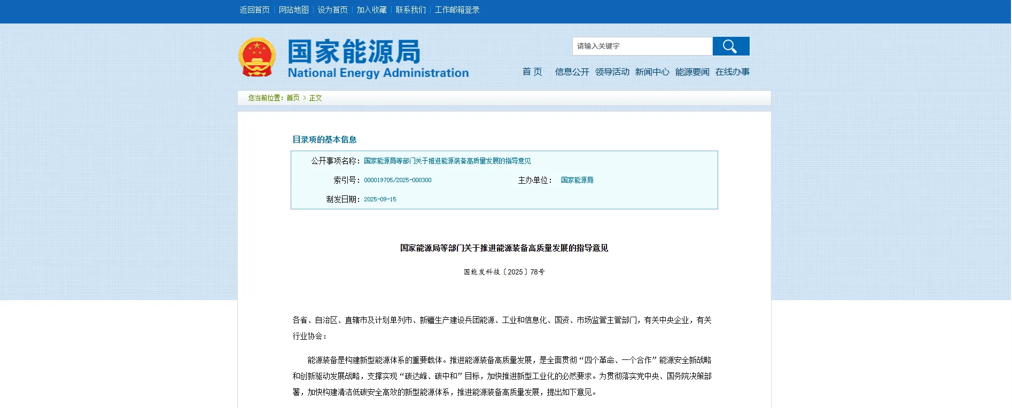
Task: Click the national emblem logo
Action: click(257, 57)
